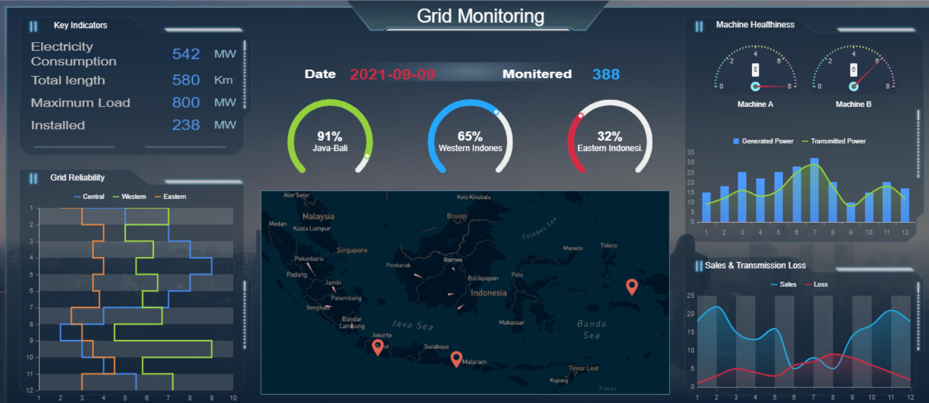Click the Grid Reliability panel header icon

click(34, 178)
